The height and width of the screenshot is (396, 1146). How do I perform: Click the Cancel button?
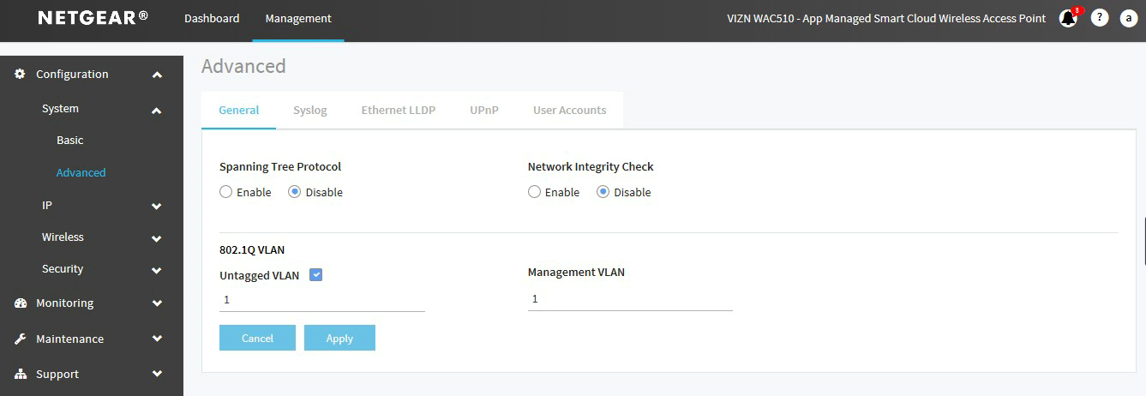(x=257, y=338)
